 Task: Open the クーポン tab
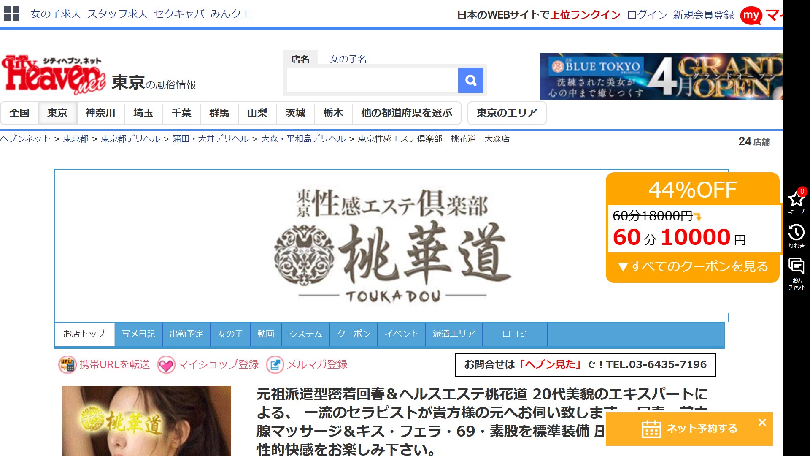click(x=354, y=334)
